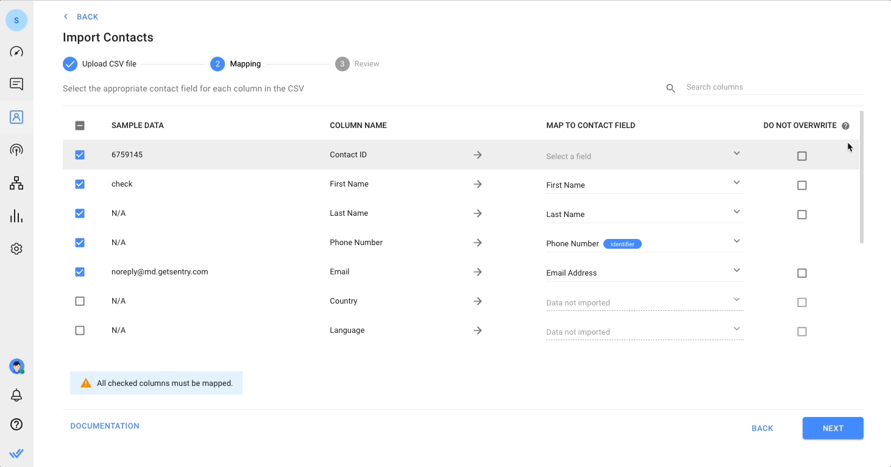Viewport: 891px width, 467px height.
Task: Check the Country column checkbox
Action: (x=80, y=301)
